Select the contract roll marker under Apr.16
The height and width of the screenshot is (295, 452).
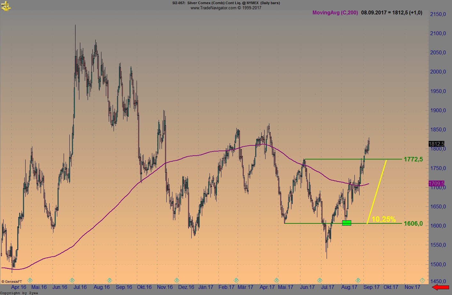pos(30,281)
